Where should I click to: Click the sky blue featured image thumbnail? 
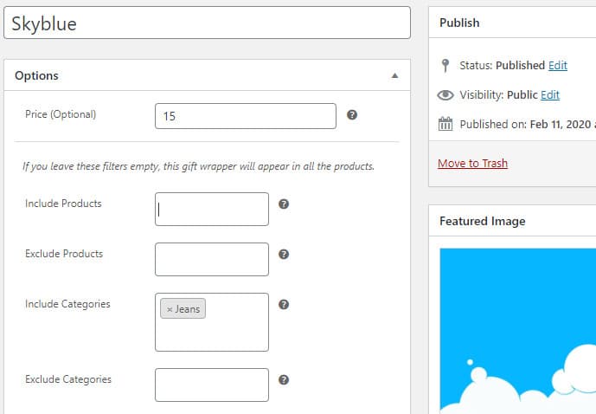517,331
